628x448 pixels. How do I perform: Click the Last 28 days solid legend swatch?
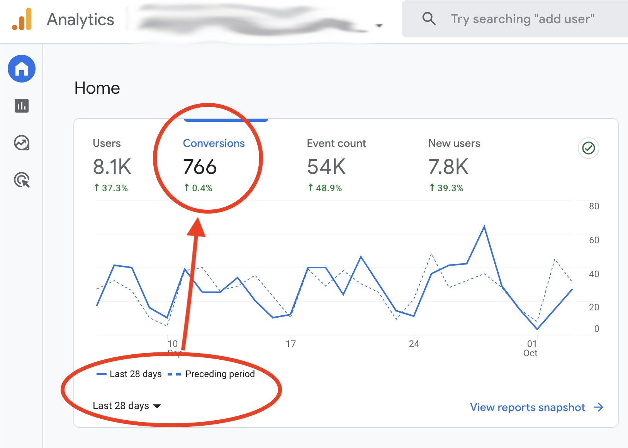click(101, 374)
